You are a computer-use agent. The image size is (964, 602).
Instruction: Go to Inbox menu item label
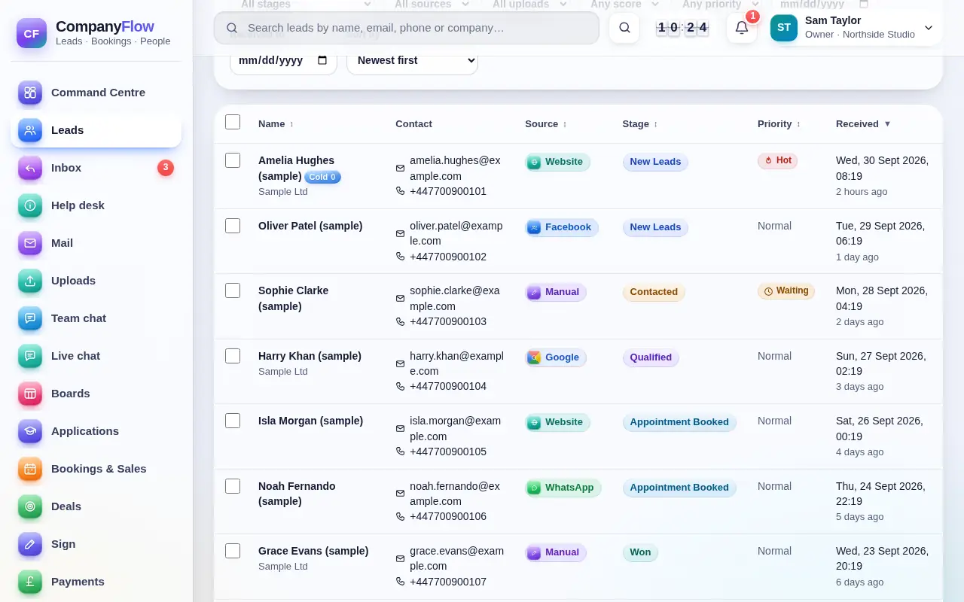pyautogui.click(x=66, y=168)
